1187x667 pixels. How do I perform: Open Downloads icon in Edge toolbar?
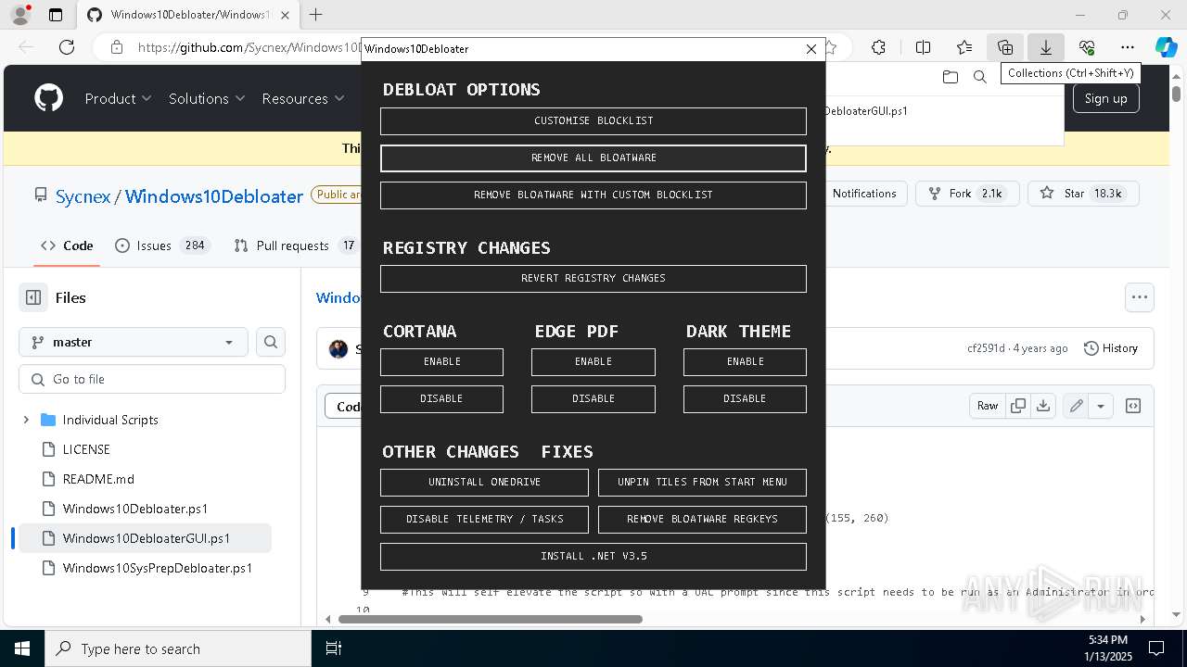pyautogui.click(x=1046, y=47)
